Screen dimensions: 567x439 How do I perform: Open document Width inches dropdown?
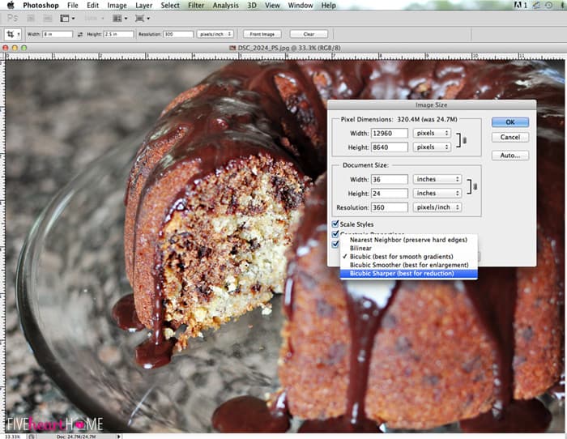[x=437, y=179]
